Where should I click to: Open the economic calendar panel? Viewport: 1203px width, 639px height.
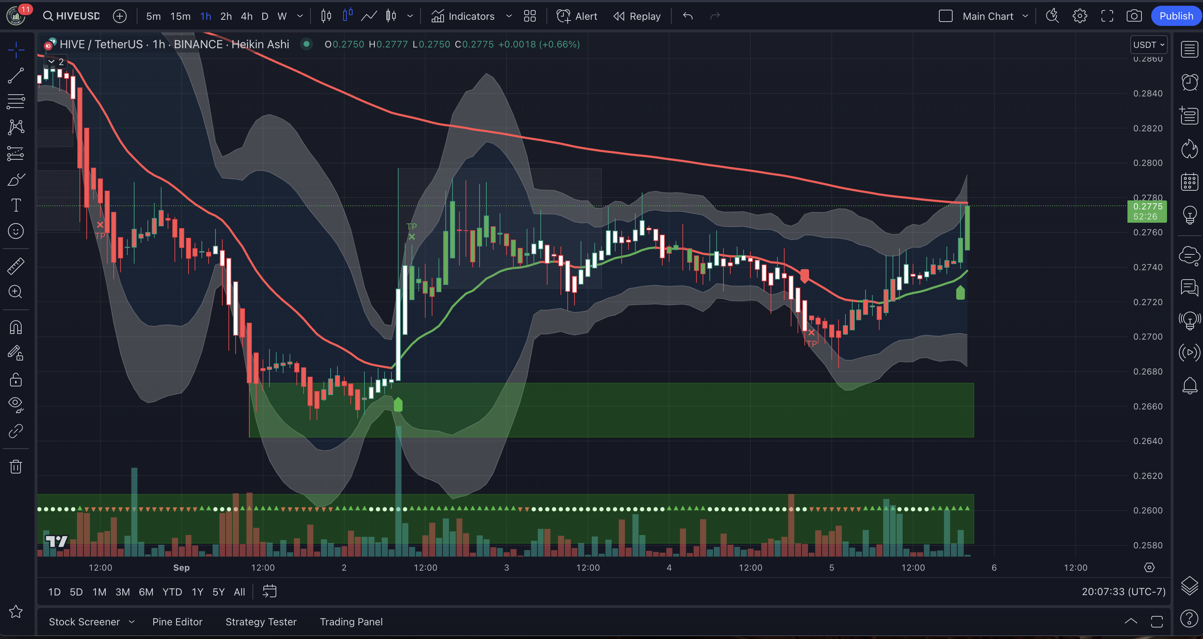click(1189, 182)
